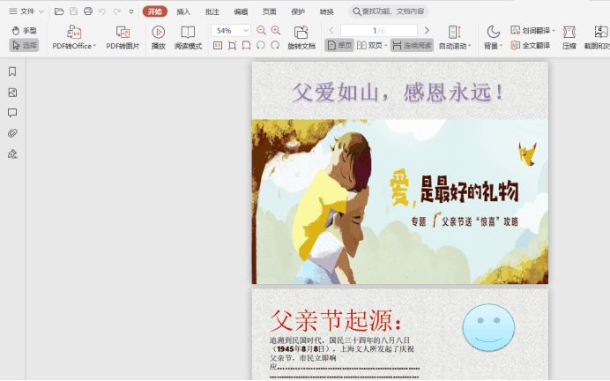Toggle 双页 two-page view
The image size is (610, 381).
pyautogui.click(x=369, y=46)
